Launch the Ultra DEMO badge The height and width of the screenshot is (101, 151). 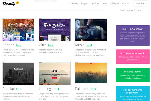pyautogui.click(x=51, y=45)
